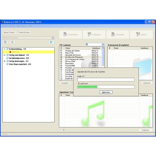Click the blue download arrow icon

point(51,42)
